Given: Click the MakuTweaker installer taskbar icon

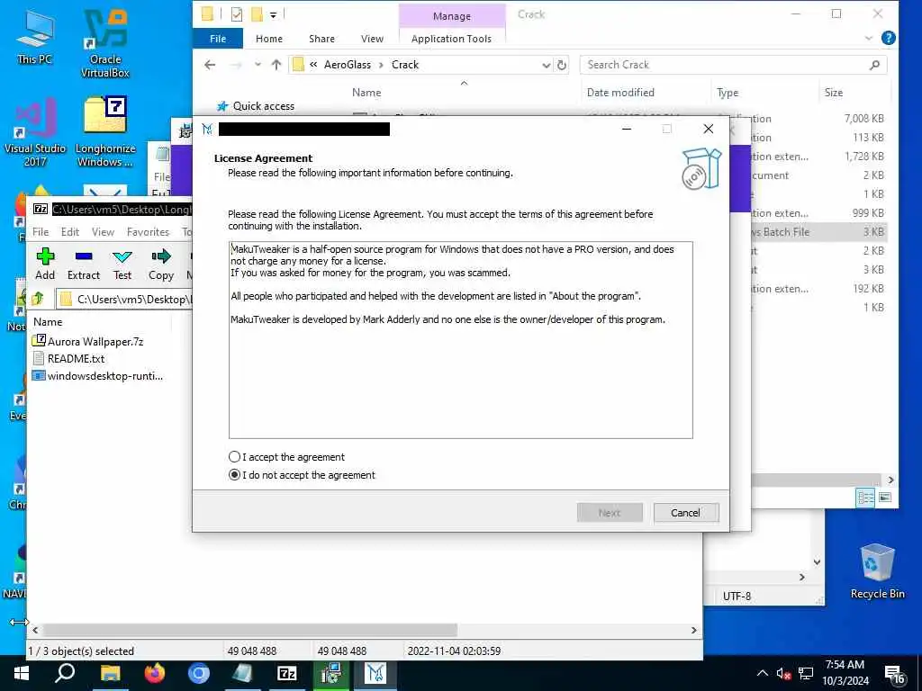Looking at the screenshot, I should 375,673.
